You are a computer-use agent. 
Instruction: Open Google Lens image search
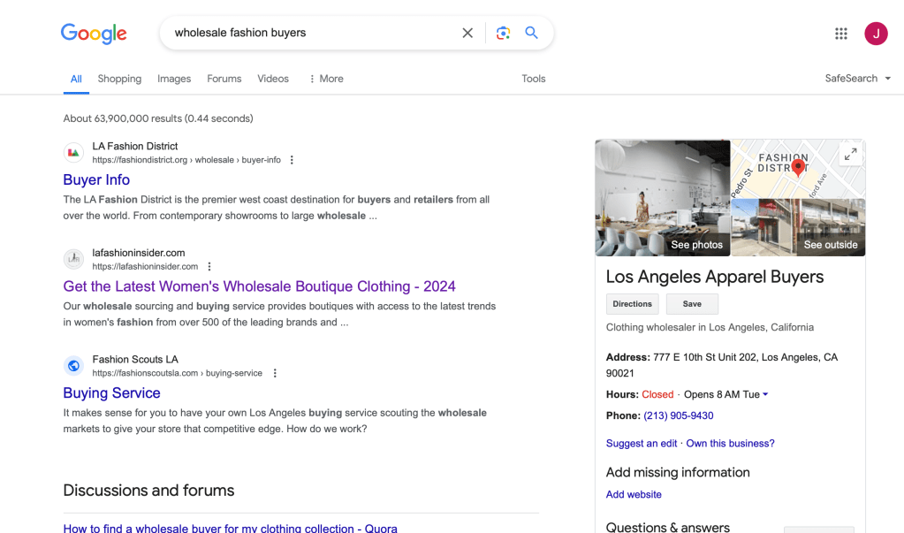(503, 33)
